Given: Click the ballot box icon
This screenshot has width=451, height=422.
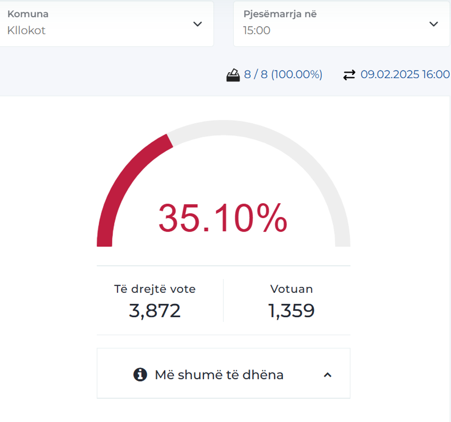Looking at the screenshot, I should (233, 75).
